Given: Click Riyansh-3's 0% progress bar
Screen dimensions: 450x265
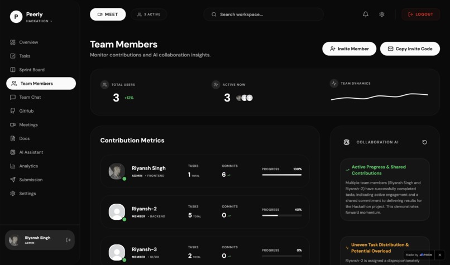Looking at the screenshot, I should coord(282,256).
